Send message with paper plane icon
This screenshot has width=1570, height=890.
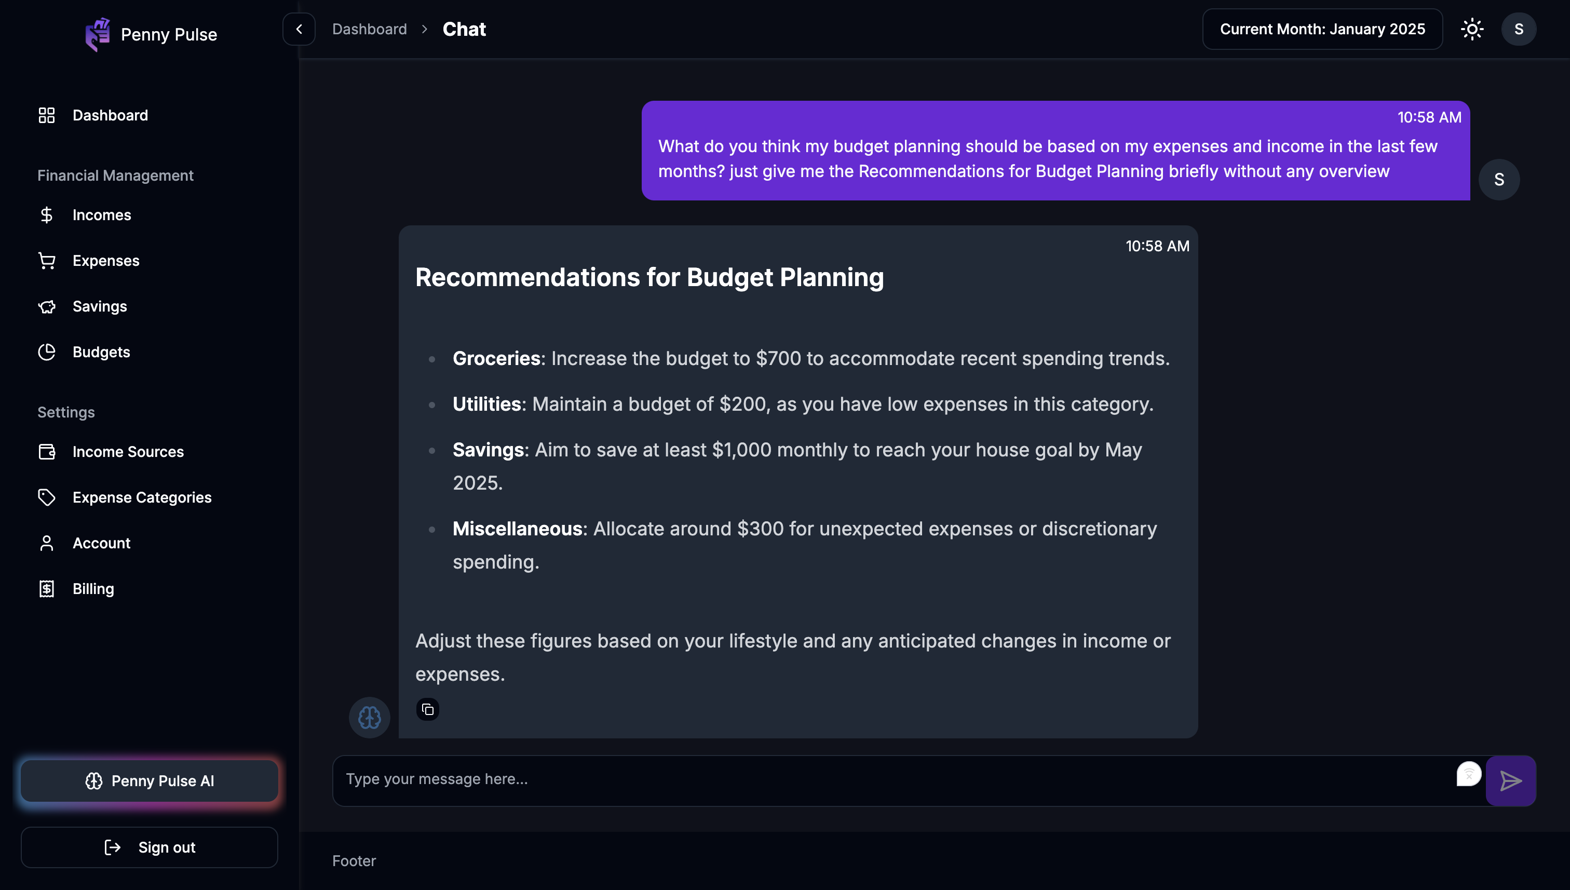1510,780
